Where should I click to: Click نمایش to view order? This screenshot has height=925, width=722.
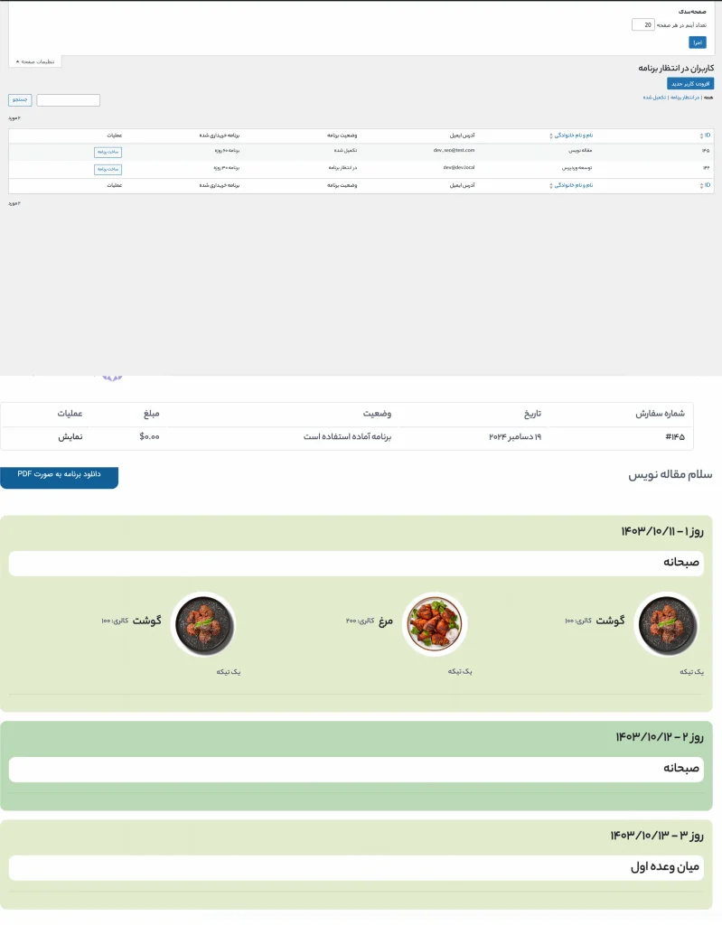(x=70, y=436)
